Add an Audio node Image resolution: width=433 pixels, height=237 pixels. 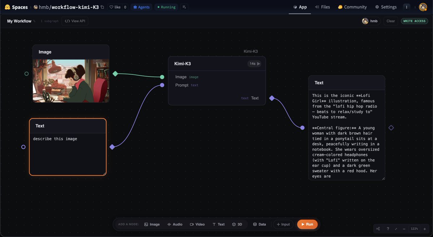tap(175, 224)
